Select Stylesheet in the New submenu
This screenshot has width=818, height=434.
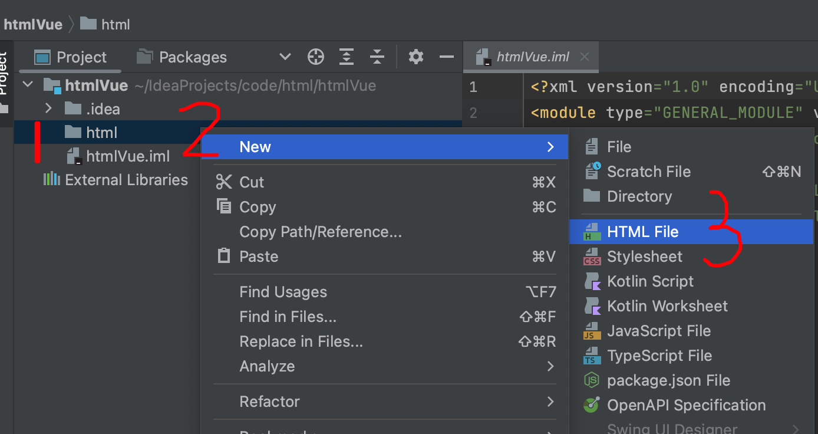644,256
